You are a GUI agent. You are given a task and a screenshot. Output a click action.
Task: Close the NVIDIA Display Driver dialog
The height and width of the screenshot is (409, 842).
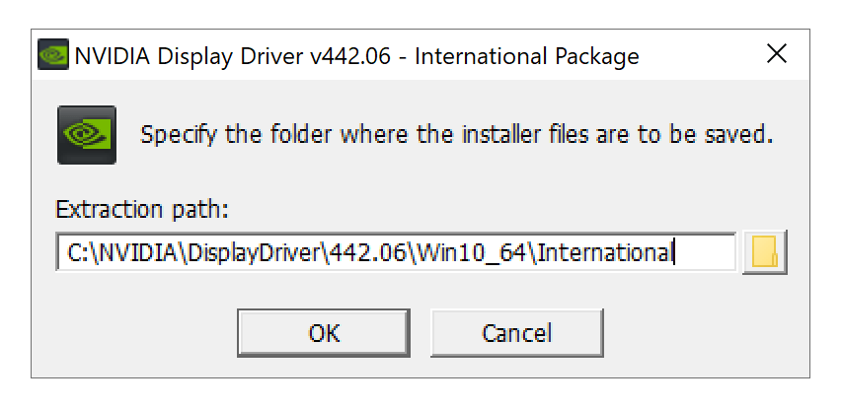(x=777, y=55)
